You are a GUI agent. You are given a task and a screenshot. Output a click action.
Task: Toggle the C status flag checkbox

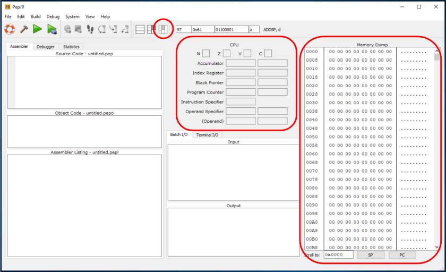pos(268,53)
